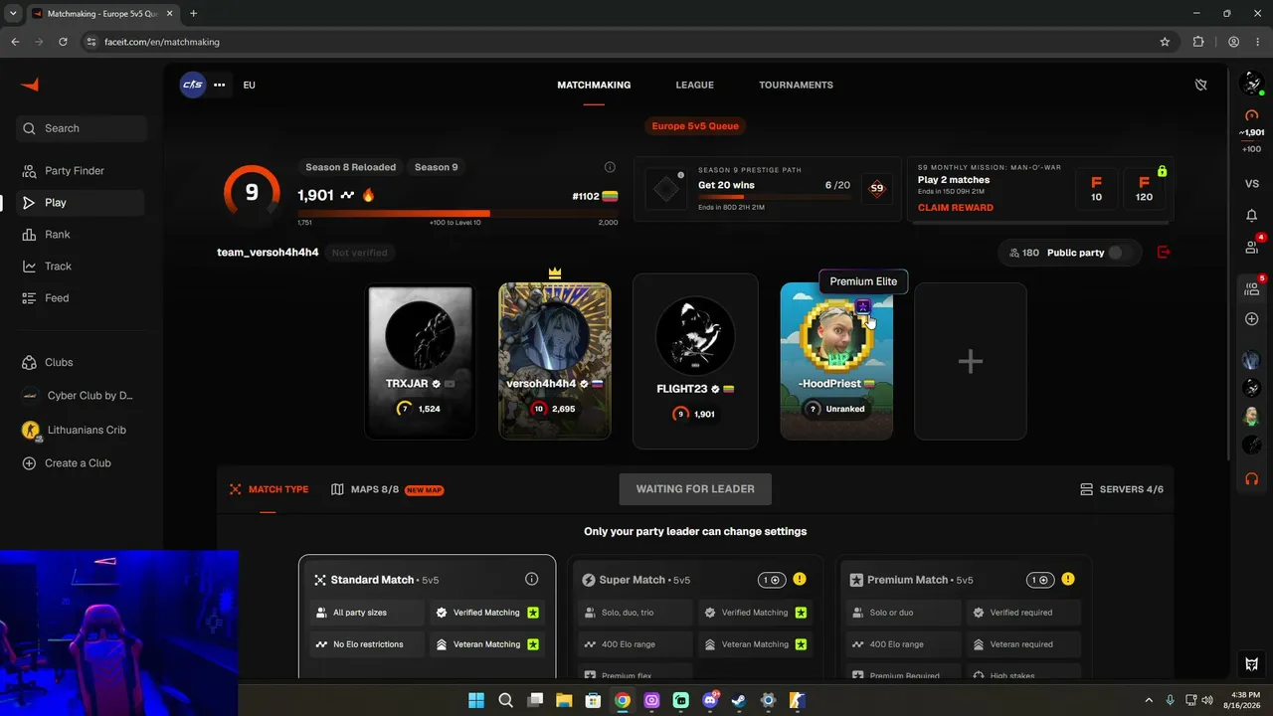
Task: Click the FACEIT logo in the sidebar
Action: click(x=30, y=85)
